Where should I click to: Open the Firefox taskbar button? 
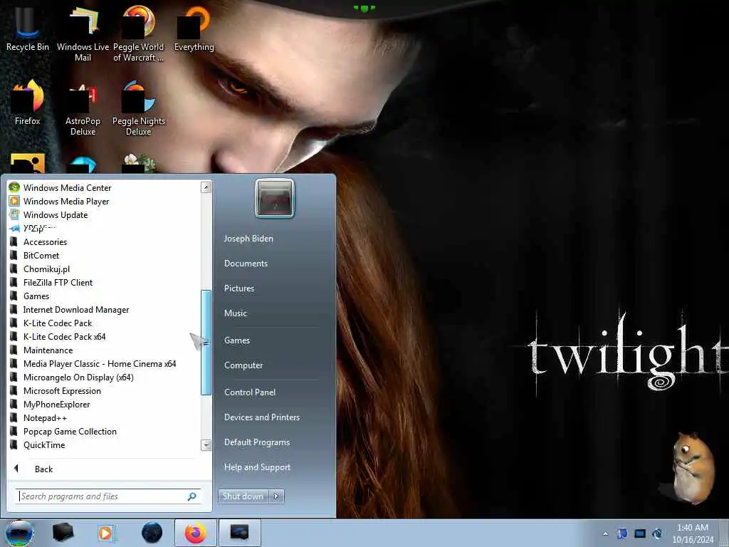click(196, 533)
